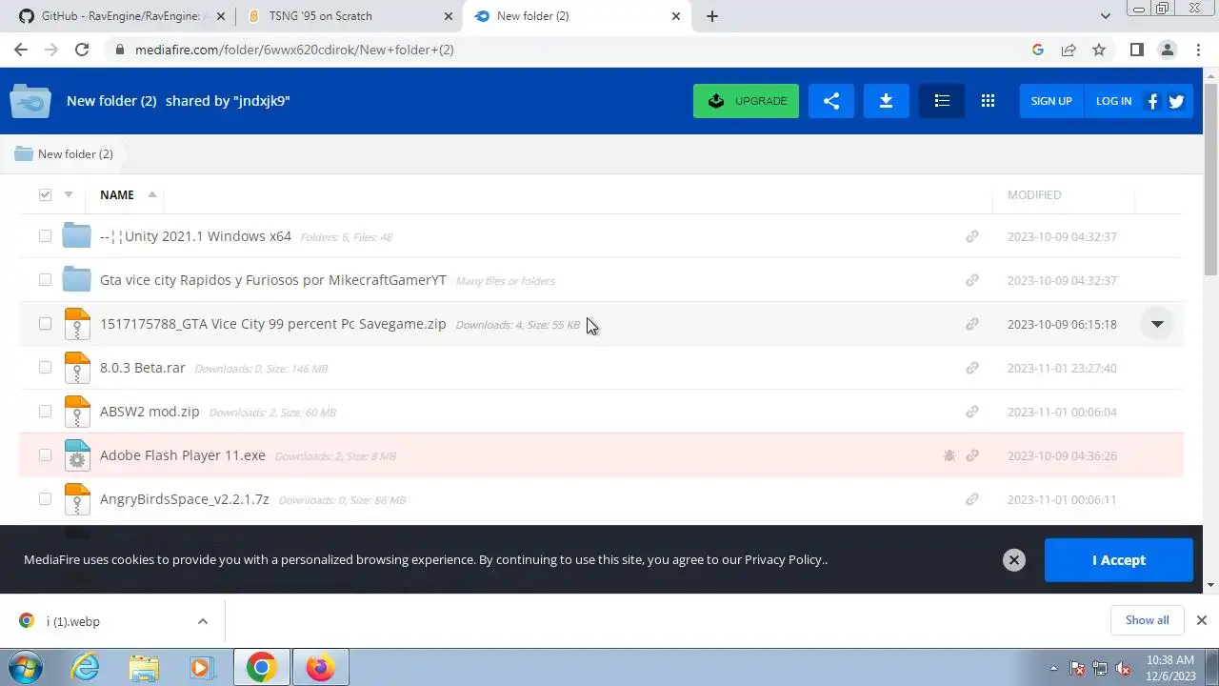Viewport: 1219px width, 686px height.
Task: Open Windows Explorer from the taskbar
Action: tap(144, 668)
